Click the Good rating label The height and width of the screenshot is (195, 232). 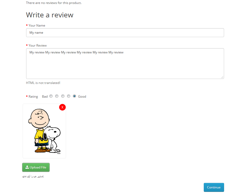click(x=82, y=97)
